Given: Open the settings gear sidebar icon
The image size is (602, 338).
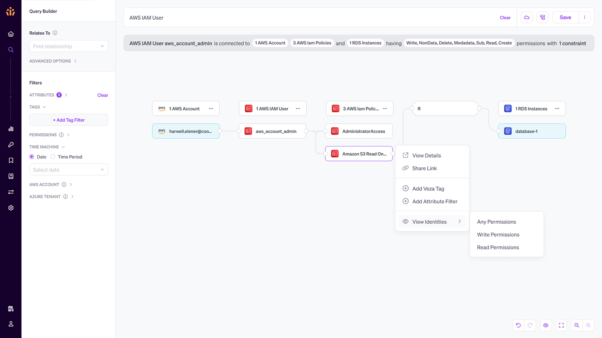Looking at the screenshot, I should 11,208.
